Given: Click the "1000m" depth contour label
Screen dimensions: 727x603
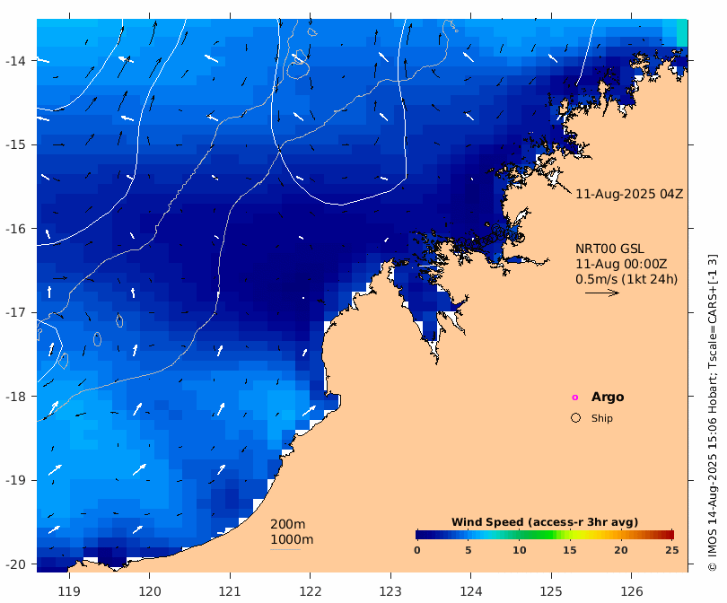Looking at the screenshot, I should point(292,539).
